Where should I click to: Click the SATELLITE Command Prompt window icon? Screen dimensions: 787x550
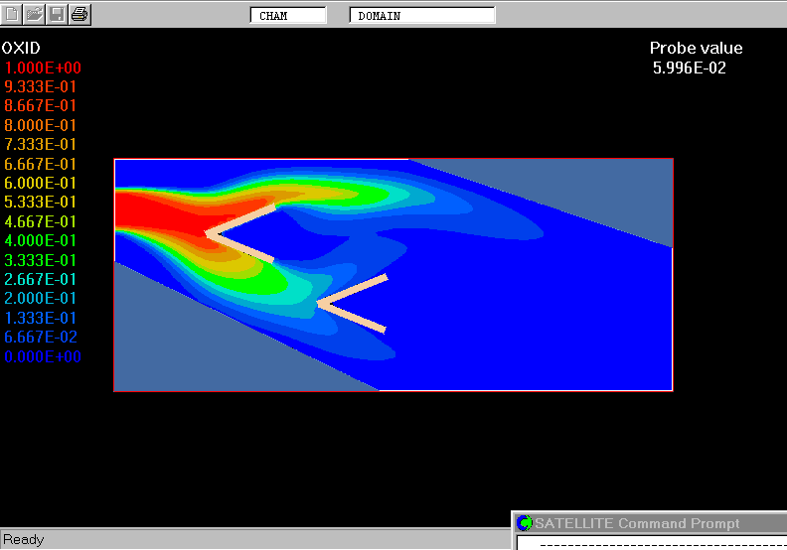[x=524, y=523]
